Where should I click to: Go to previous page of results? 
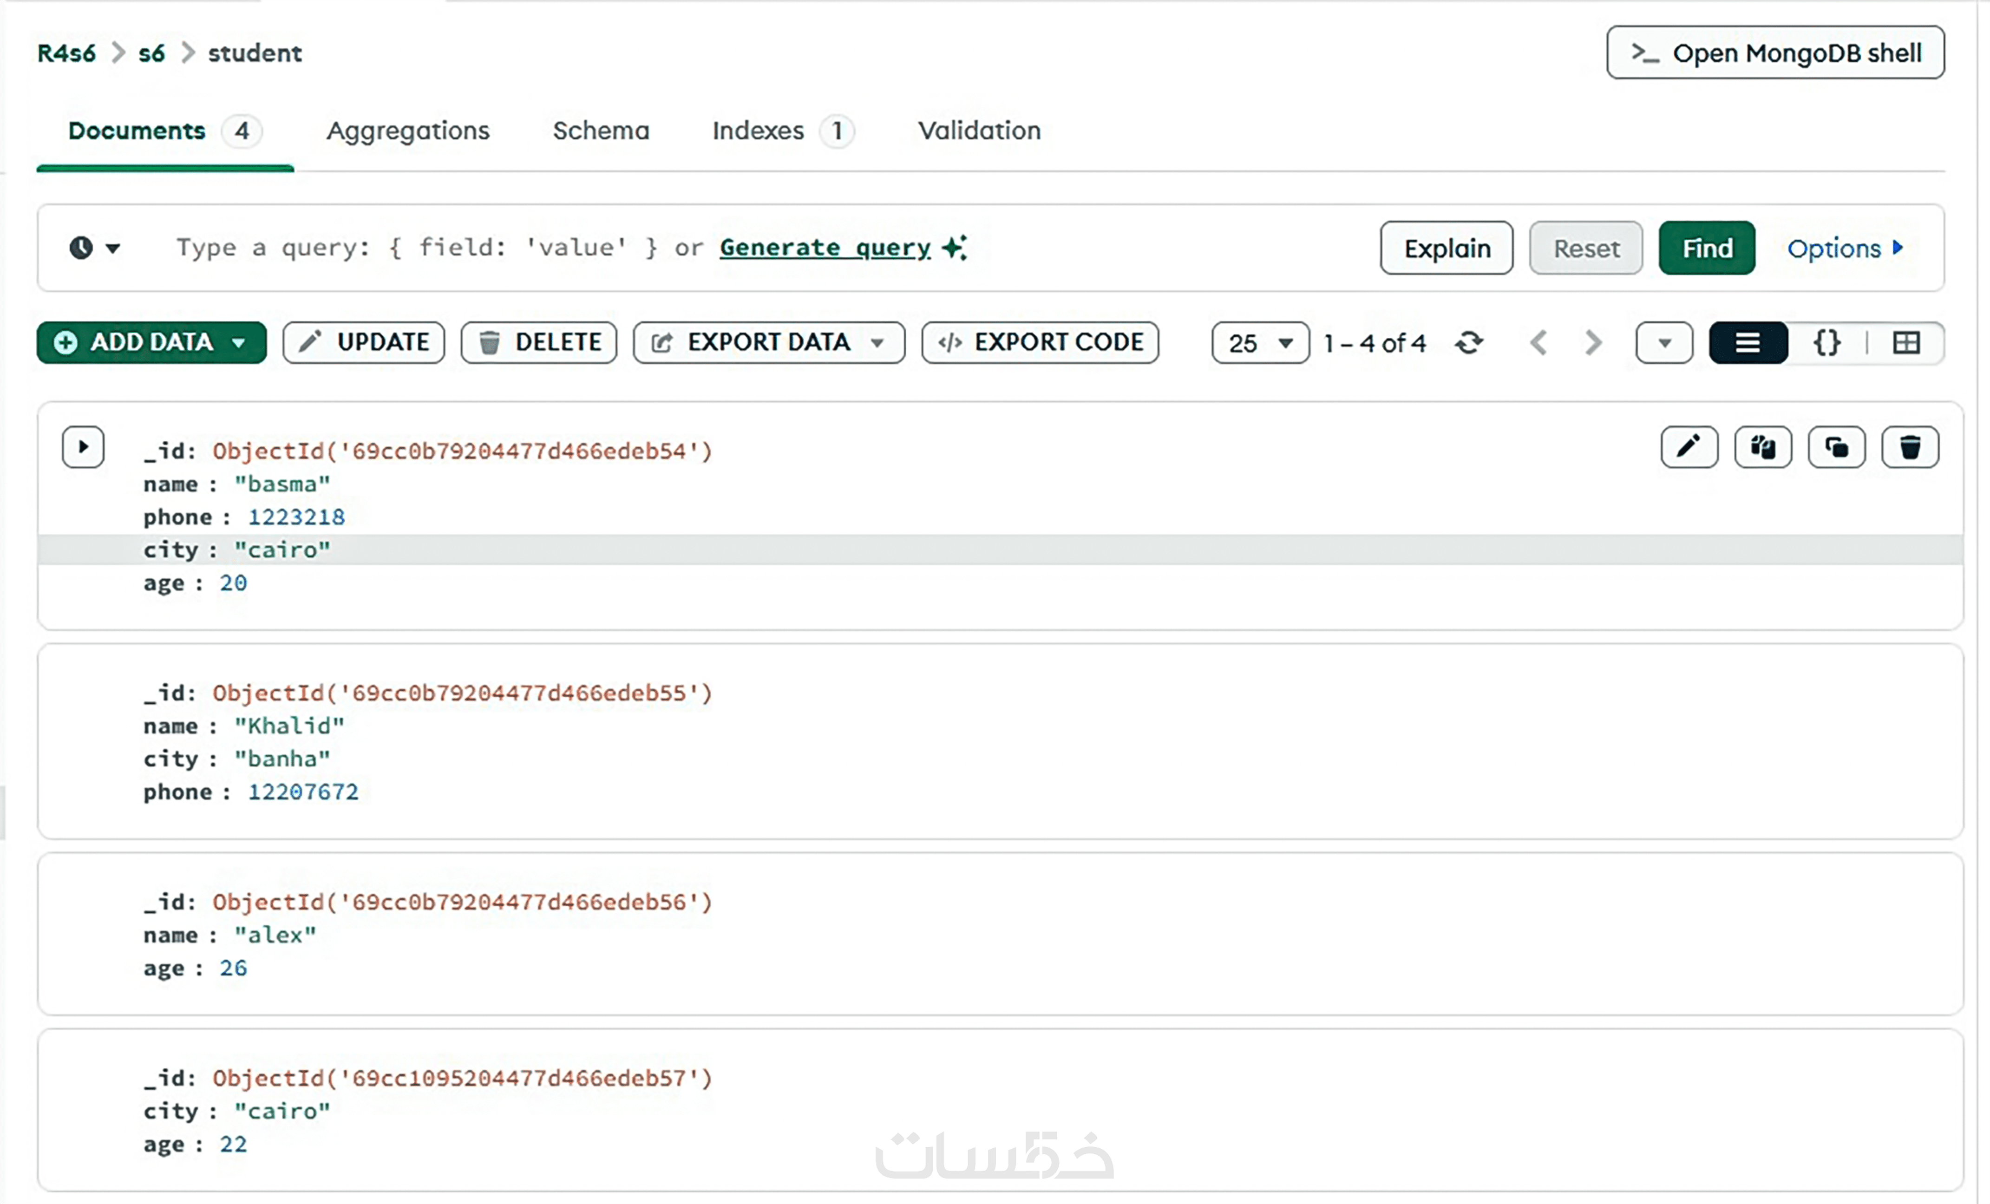click(1538, 343)
